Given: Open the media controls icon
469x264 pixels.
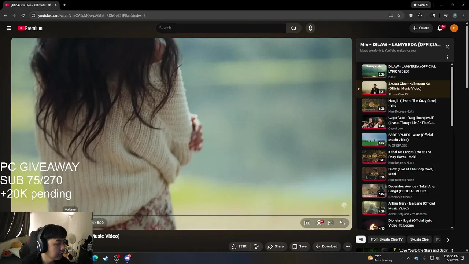Looking at the screenshot, I should point(446,15).
